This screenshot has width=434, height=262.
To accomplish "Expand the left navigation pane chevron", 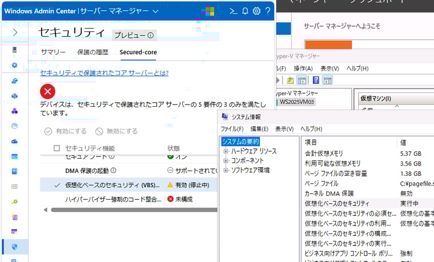I will [15, 33].
